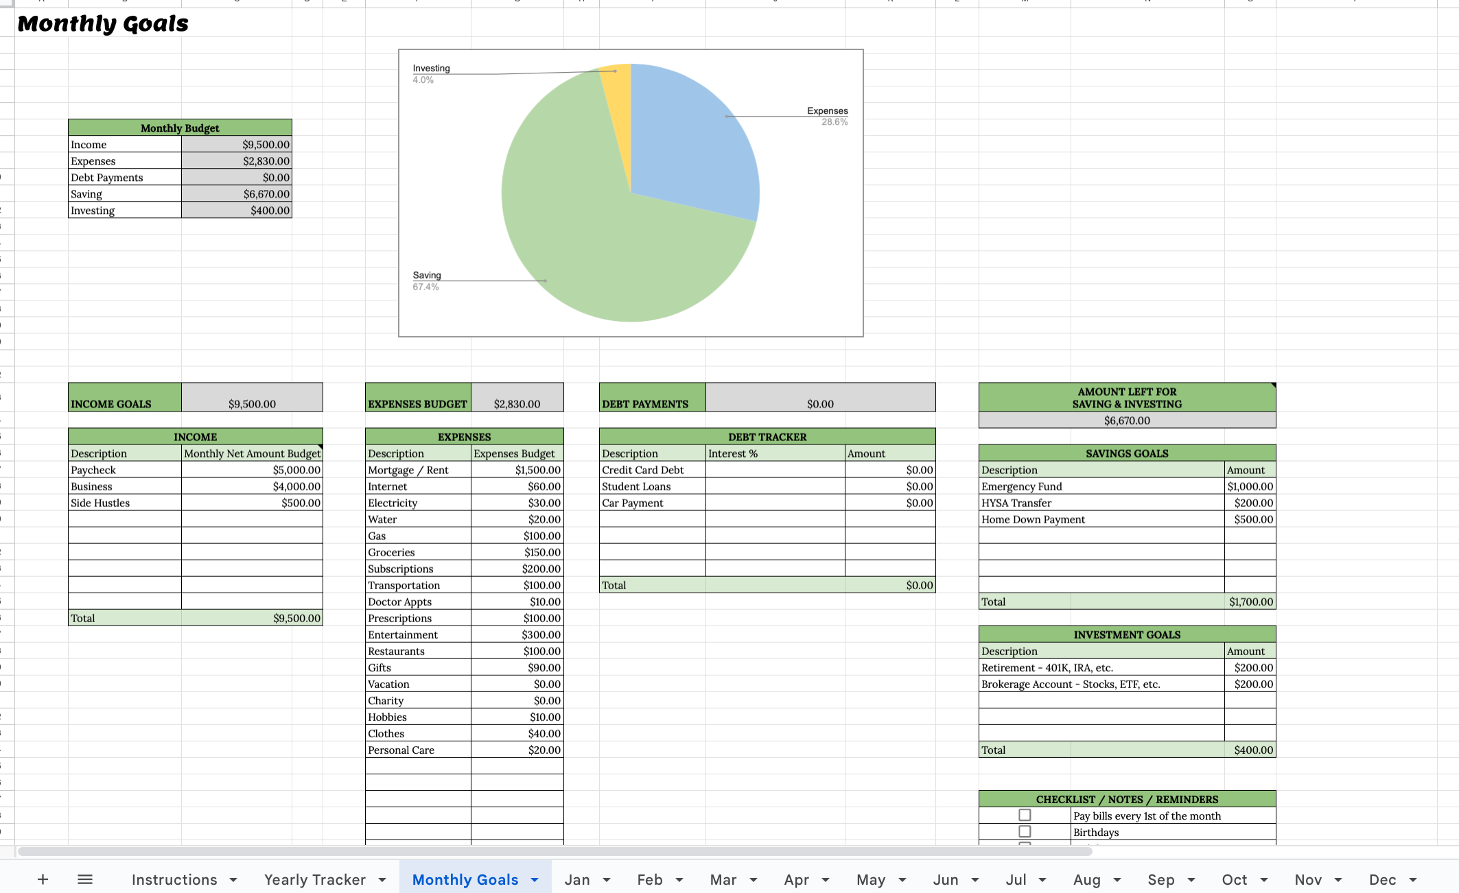
Task: Select the Entertainment $300.00 cell
Action: click(517, 634)
